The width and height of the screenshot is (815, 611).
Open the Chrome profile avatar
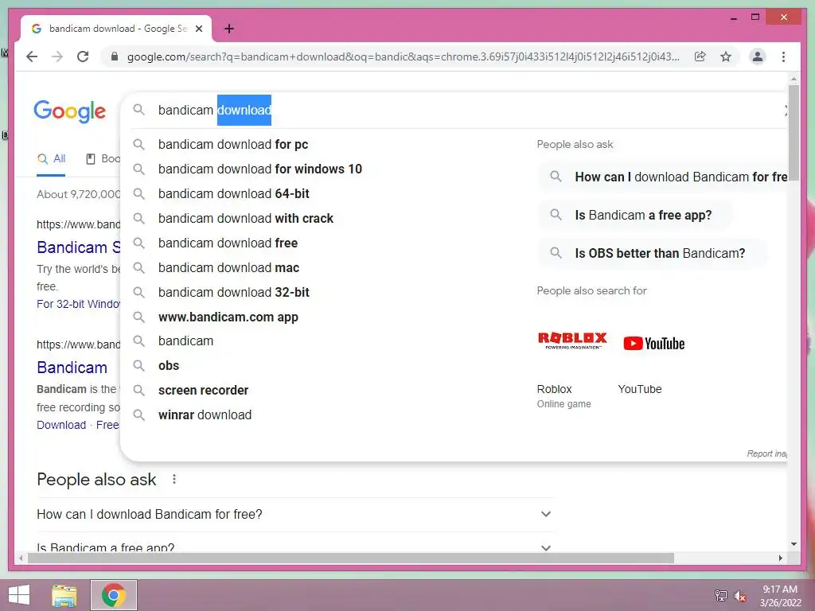pyautogui.click(x=758, y=56)
